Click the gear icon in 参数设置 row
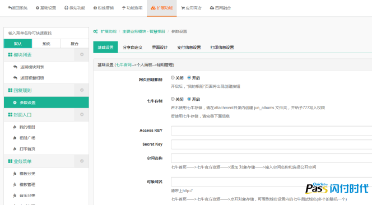372x205 pixels. tap(15, 102)
